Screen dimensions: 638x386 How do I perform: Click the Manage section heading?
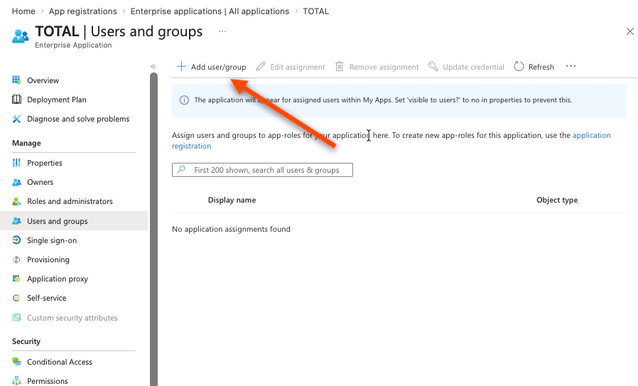click(x=26, y=143)
